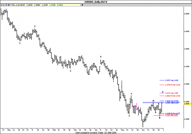This screenshot has width=192, height=134.
Task: Select the 1.2516 App 0.618 label
Action: (171, 101)
